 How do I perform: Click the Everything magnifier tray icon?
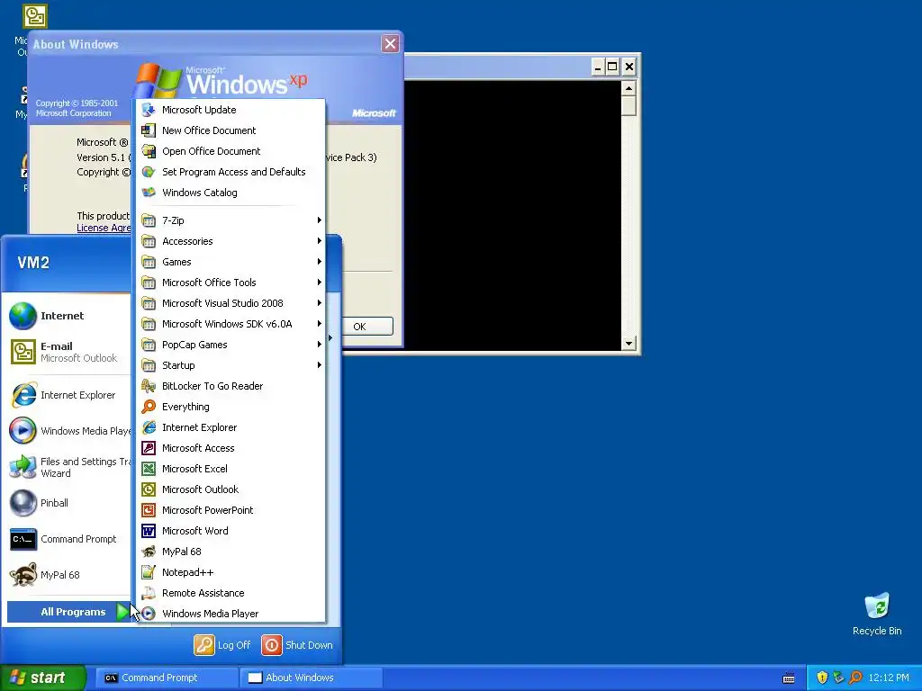tap(855, 678)
